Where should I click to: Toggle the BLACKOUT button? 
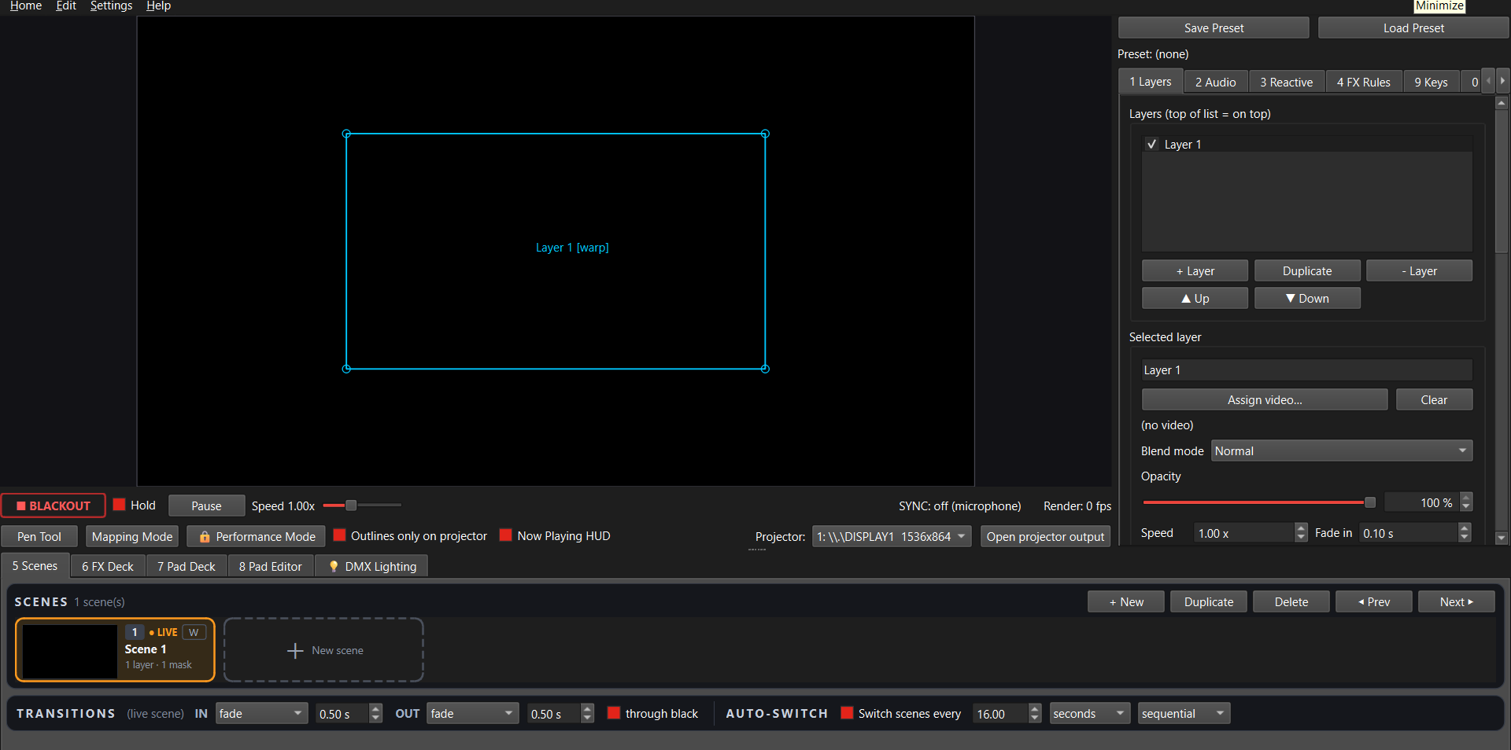point(54,506)
